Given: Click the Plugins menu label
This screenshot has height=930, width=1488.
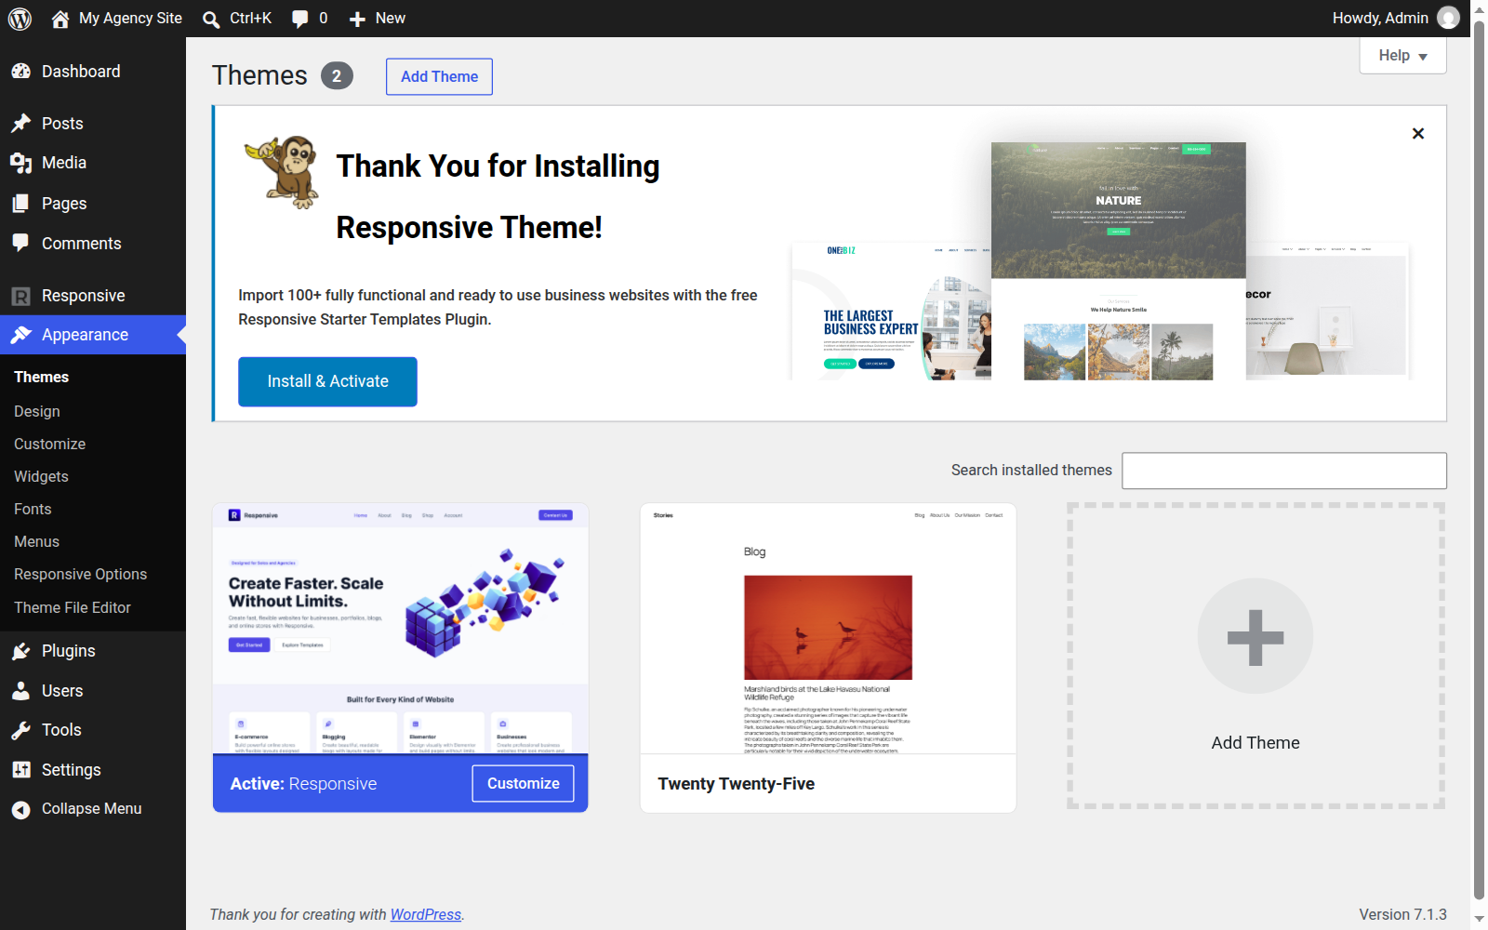Looking at the screenshot, I should (69, 651).
